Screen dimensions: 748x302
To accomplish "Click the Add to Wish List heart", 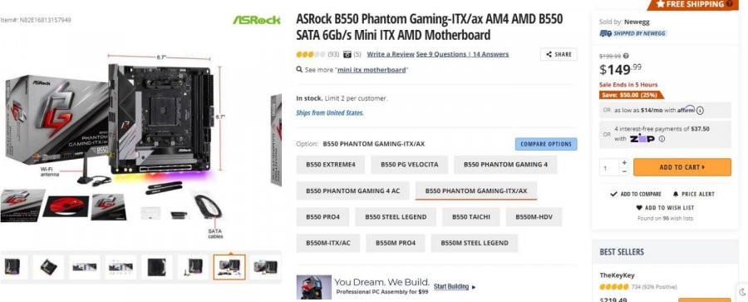I will [639, 208].
